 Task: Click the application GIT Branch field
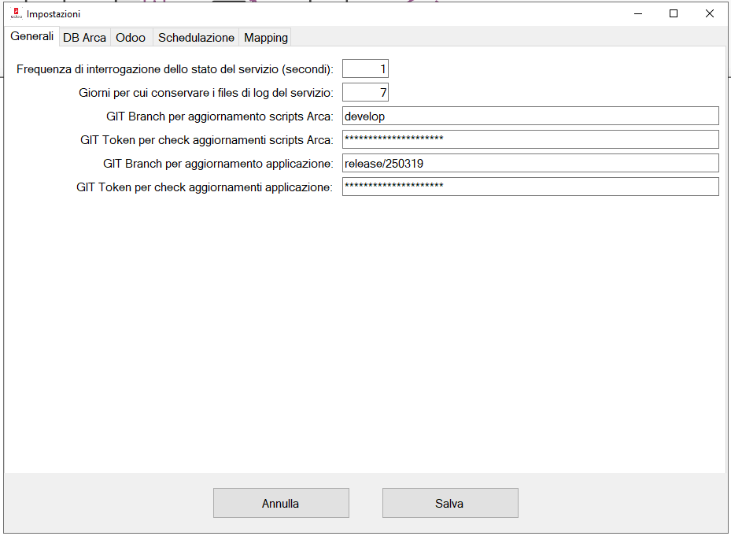tap(530, 164)
